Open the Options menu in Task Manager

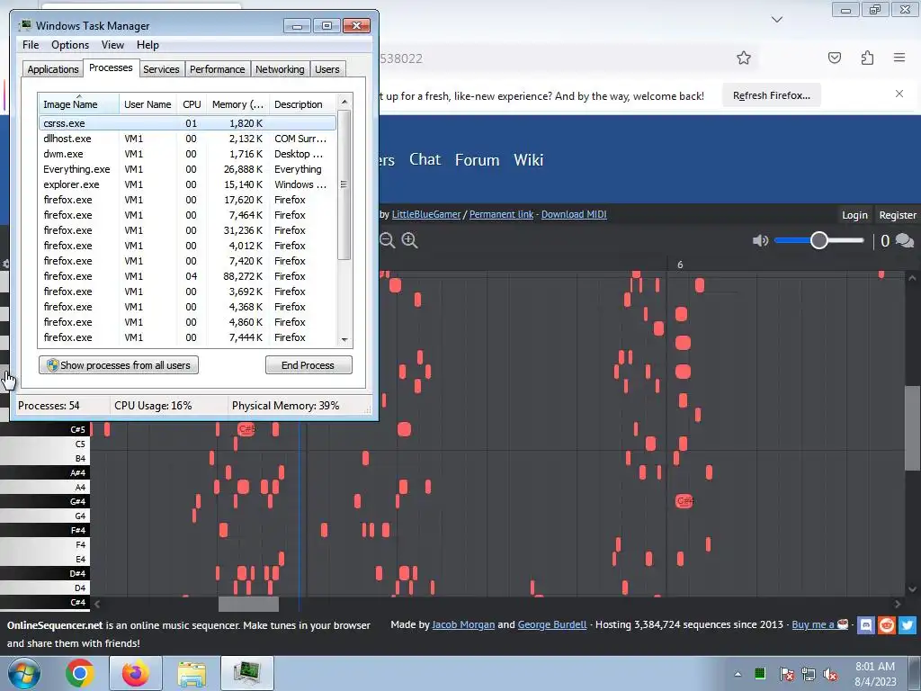[70, 45]
